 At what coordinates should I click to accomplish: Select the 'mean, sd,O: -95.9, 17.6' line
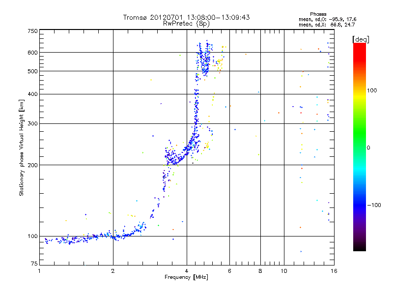(x=327, y=19)
